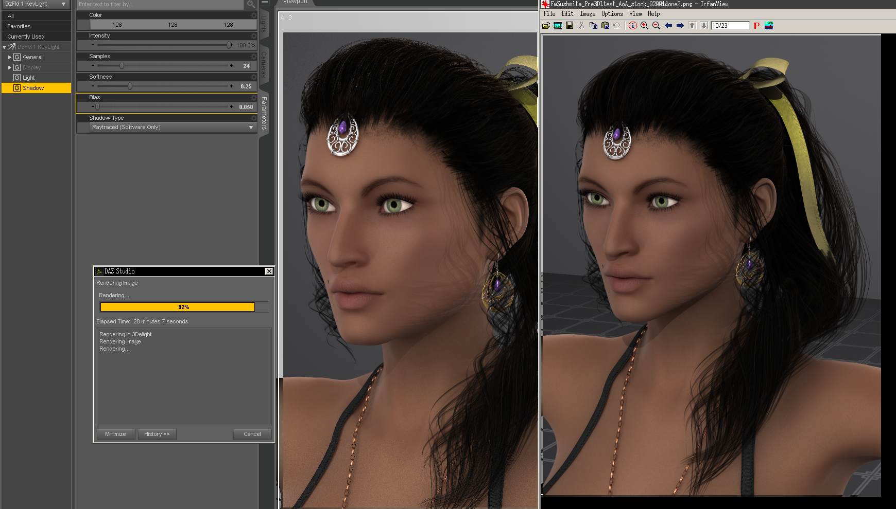Open the Shadow Type dropdown
Screen dimensions: 896x509
click(x=173, y=128)
